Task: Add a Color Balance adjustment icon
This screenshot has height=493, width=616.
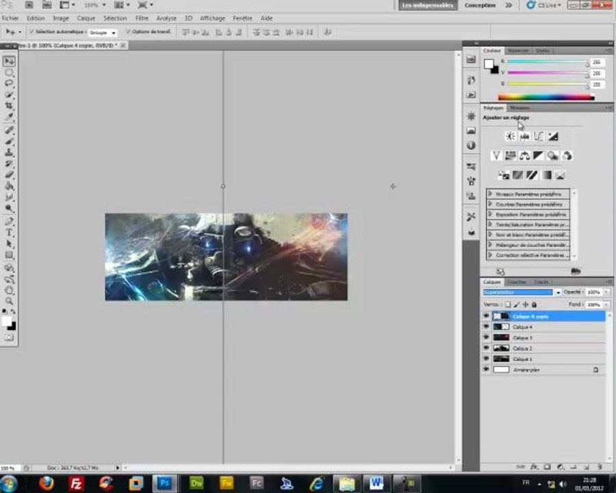Action: click(x=524, y=155)
